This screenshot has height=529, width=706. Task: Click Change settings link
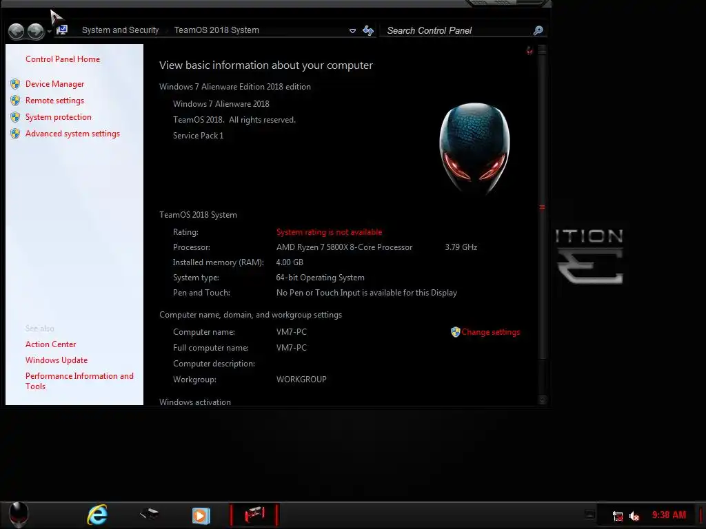[x=491, y=332]
